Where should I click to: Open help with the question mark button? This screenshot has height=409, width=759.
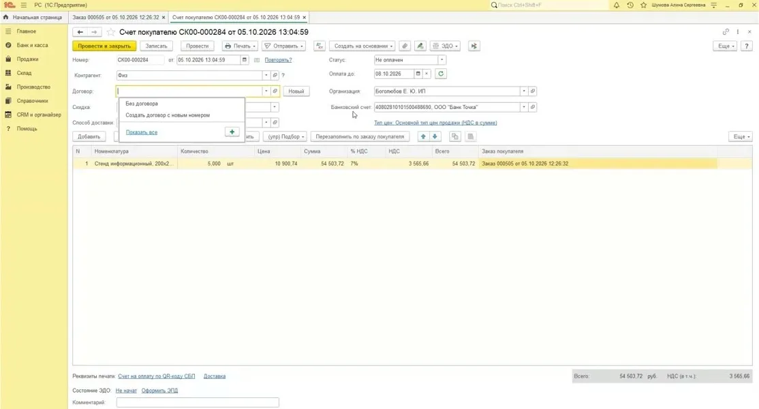click(x=747, y=46)
